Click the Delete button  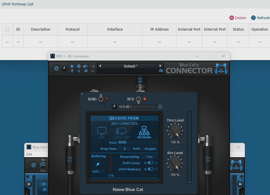(x=238, y=17)
